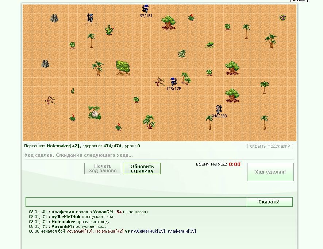Viewport: 323px width, 249px height.
Task: Select the grey soldier with 348/383 health
Action: (x=219, y=109)
